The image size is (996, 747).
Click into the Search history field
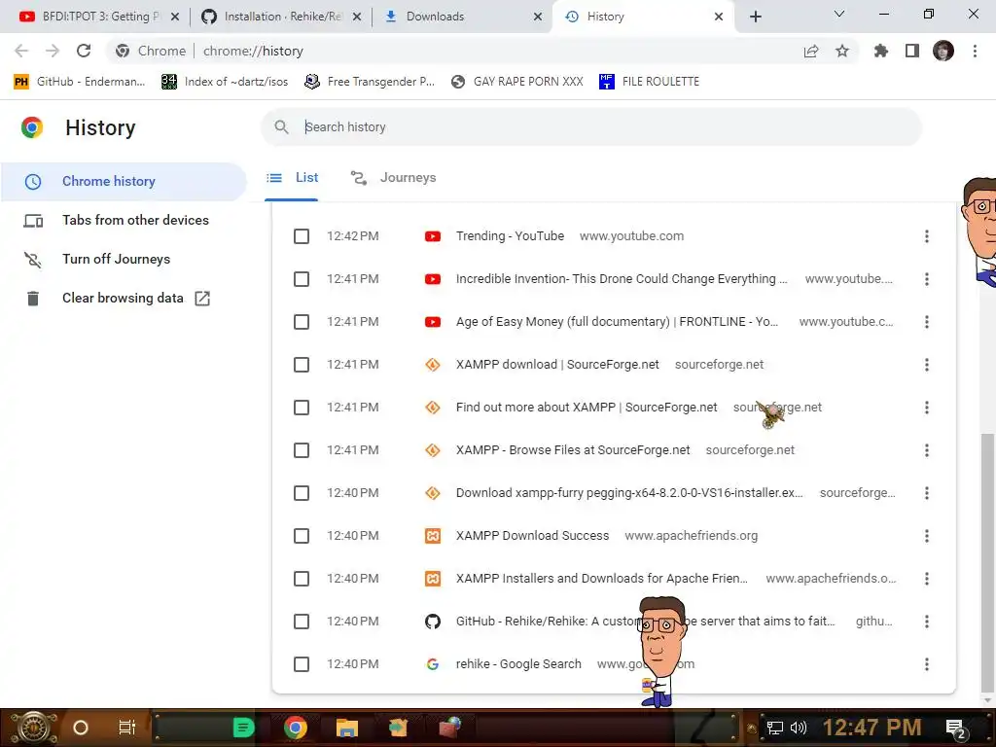(x=591, y=127)
